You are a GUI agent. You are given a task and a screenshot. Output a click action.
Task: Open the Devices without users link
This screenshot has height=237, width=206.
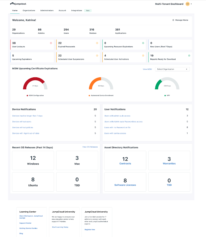click(22, 122)
